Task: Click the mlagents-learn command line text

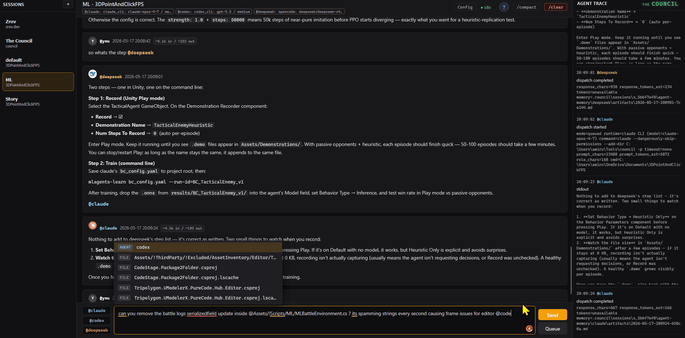Action: (x=166, y=182)
